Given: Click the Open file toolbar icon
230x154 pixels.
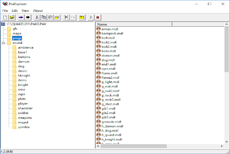Looking at the screenshot, I should (12, 17).
